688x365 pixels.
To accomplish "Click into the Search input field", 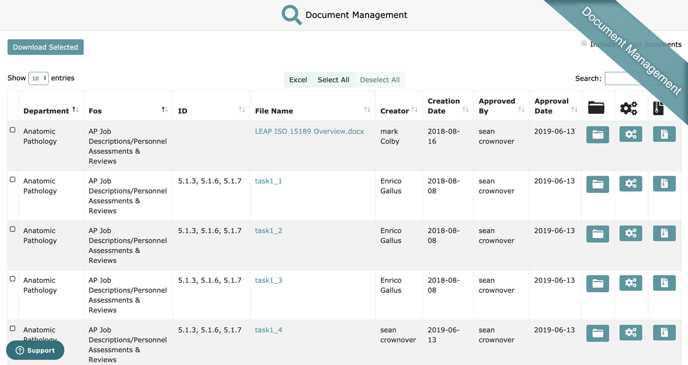I will click(x=624, y=78).
